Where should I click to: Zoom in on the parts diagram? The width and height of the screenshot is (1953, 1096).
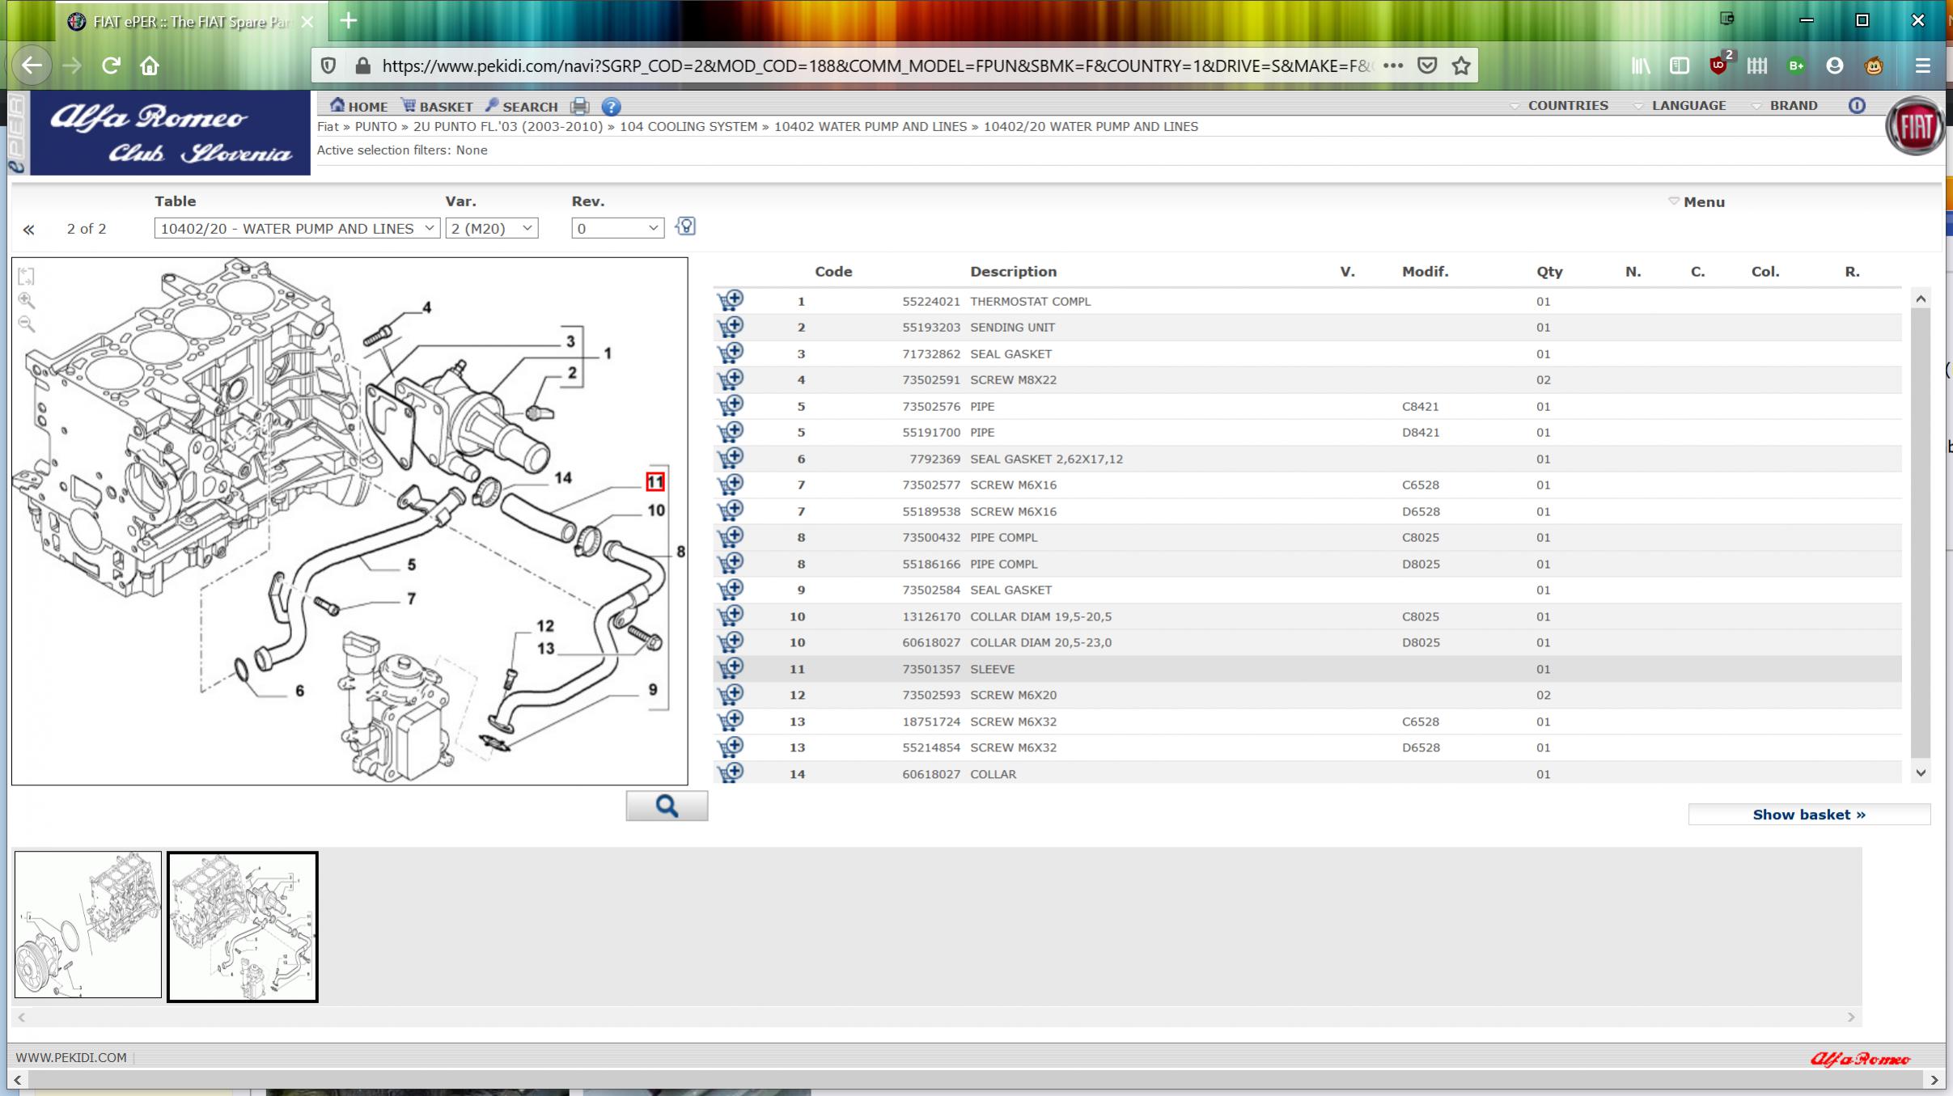coord(26,300)
